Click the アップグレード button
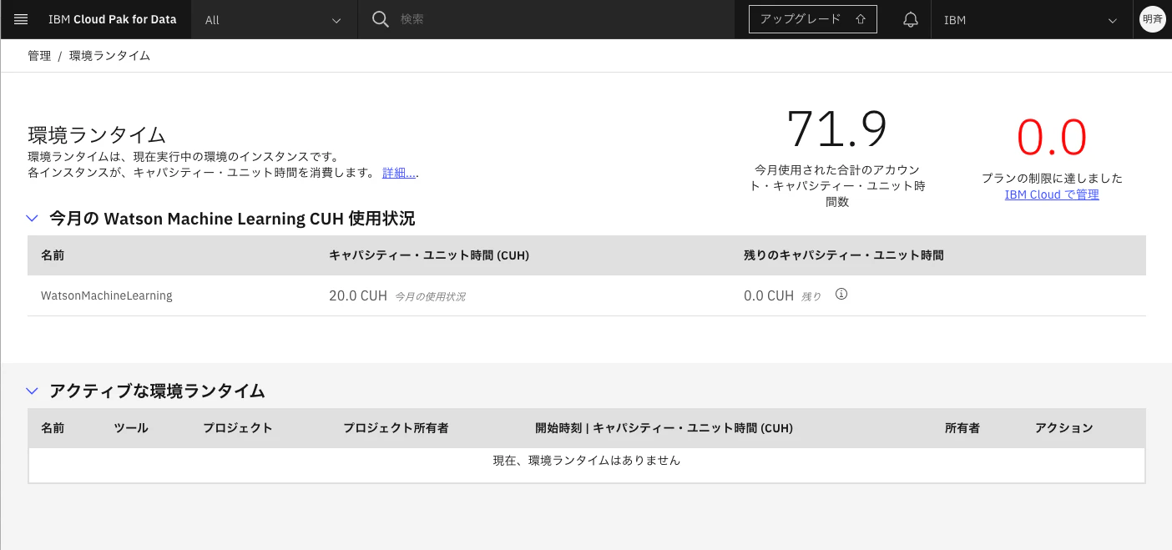Screen dimensions: 1172x550 (813, 19)
